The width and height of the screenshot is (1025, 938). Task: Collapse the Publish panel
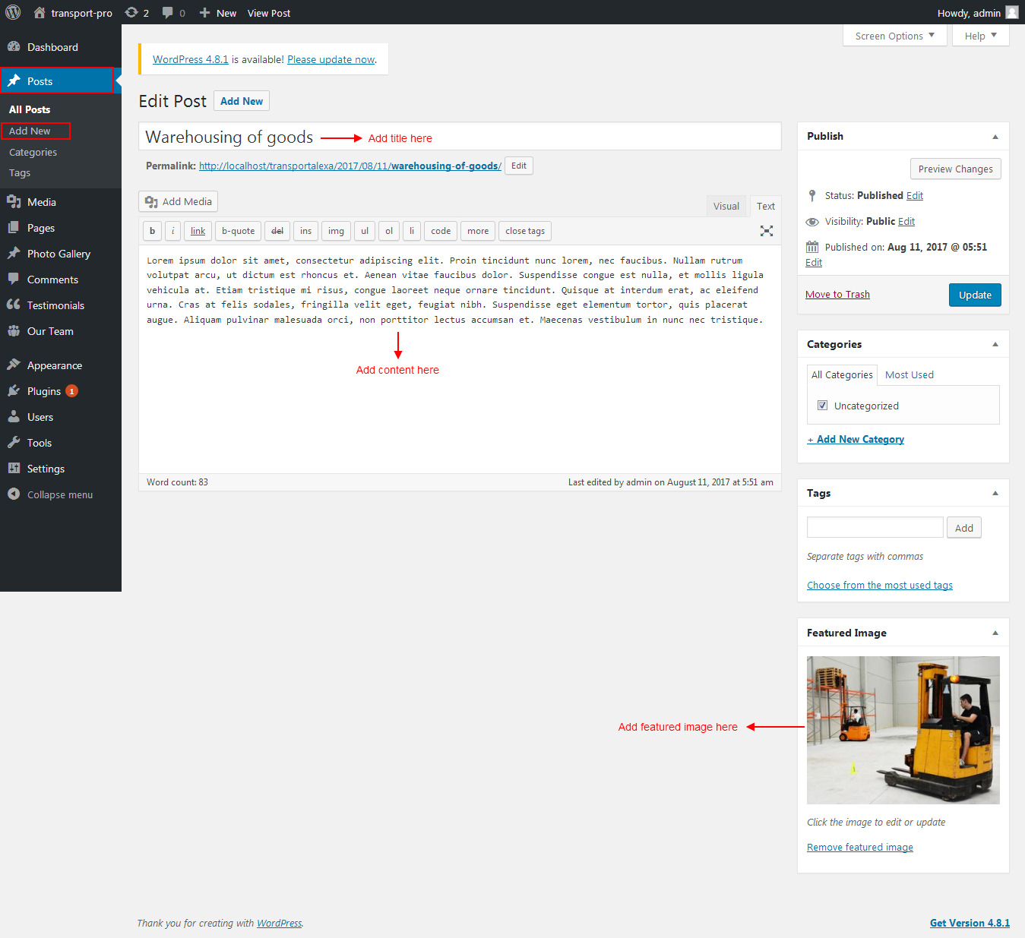coord(995,137)
